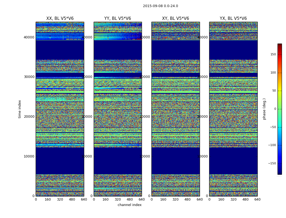Click the 40000 tick on the XX y-axis
Viewport: 286px width, 218px height.
(29, 37)
